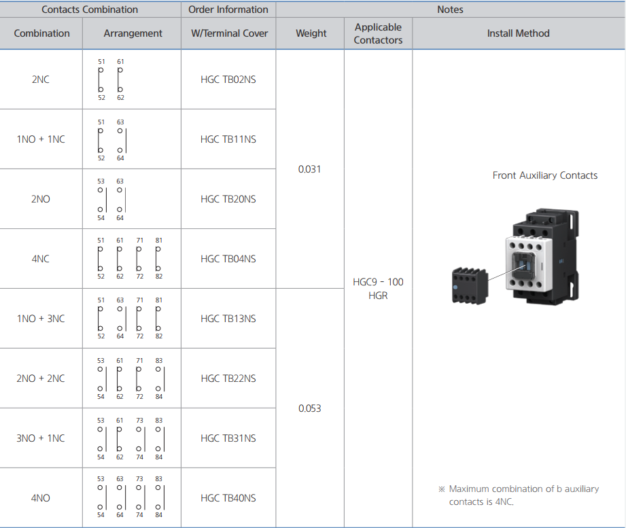Click order code "HGC TB22NS"
This screenshot has width=626, height=528.
(x=228, y=379)
